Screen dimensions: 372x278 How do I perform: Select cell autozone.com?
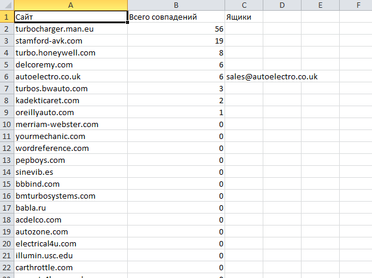(70, 231)
